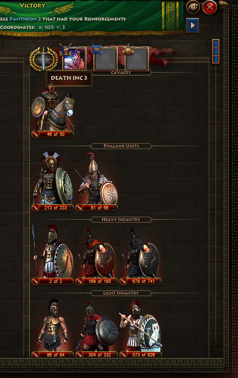
Task: Open the Death Inc 3 player avatar
Action: (x=74, y=59)
